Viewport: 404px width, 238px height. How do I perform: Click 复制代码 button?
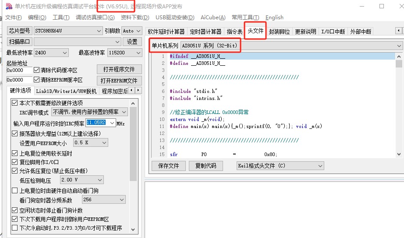[206, 166]
